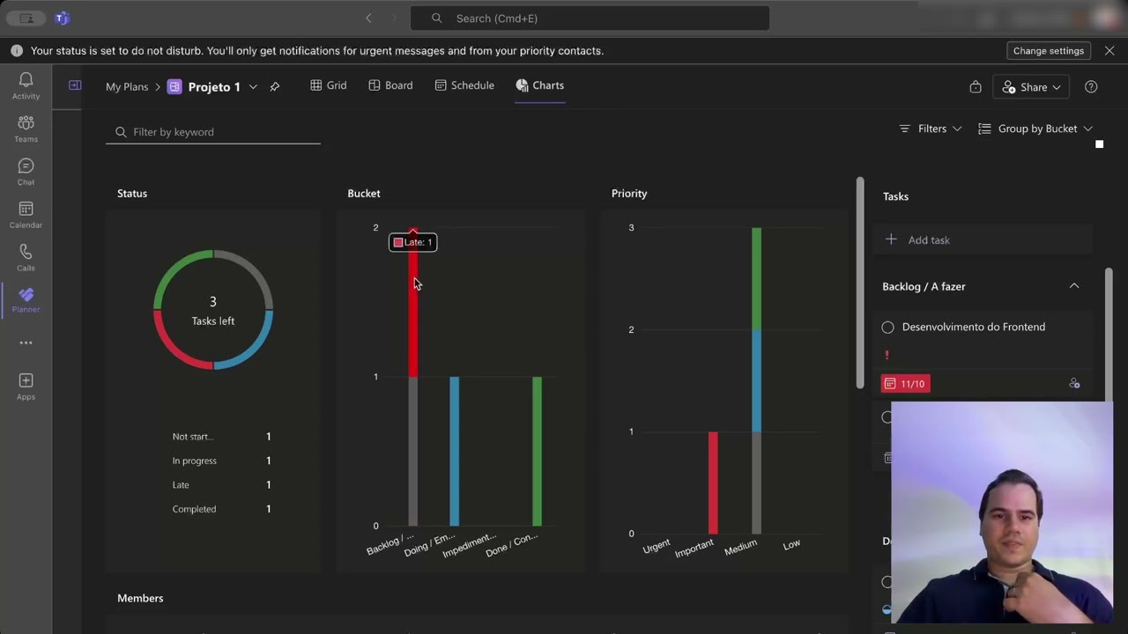Click the 'Late' status legend row
Image resolution: width=1128 pixels, height=634 pixels.
[x=221, y=485]
